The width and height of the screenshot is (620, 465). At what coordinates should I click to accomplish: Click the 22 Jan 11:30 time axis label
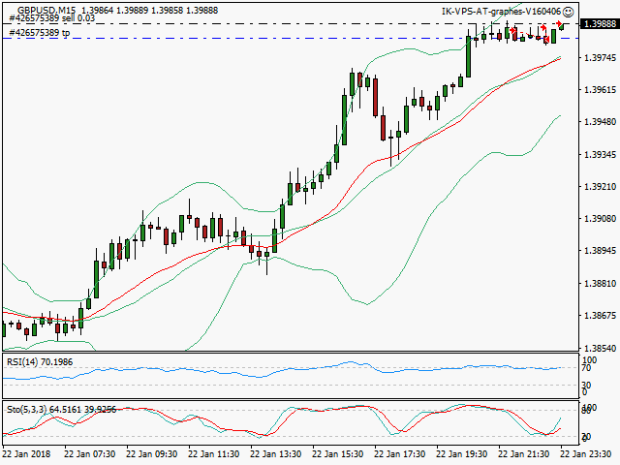(x=214, y=452)
